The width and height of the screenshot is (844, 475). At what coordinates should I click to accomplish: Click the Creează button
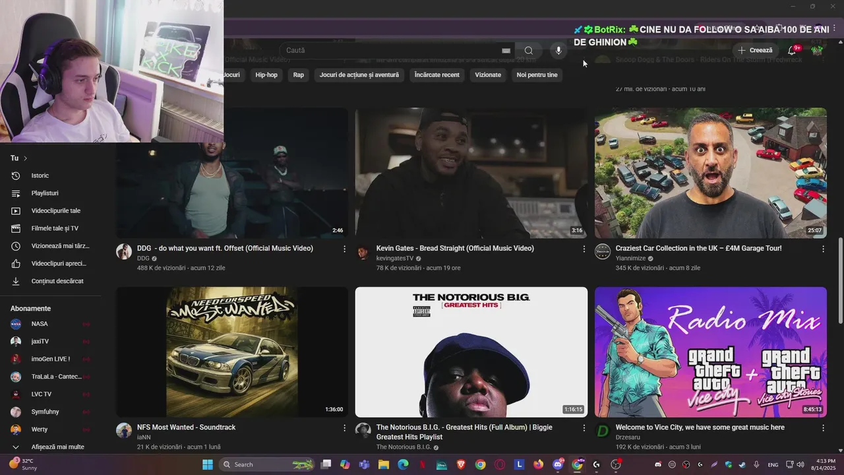click(x=755, y=50)
